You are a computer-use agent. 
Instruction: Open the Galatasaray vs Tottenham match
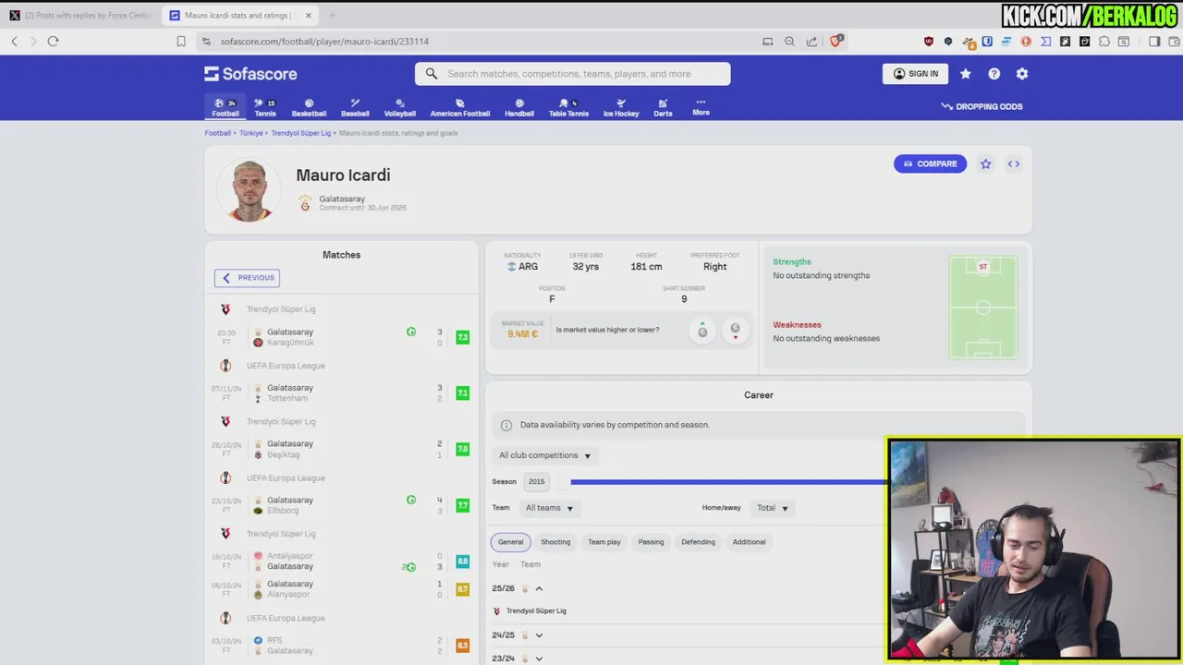[x=341, y=393]
